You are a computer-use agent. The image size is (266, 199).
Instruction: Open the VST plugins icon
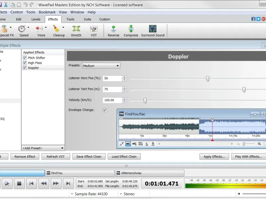(x=94, y=29)
